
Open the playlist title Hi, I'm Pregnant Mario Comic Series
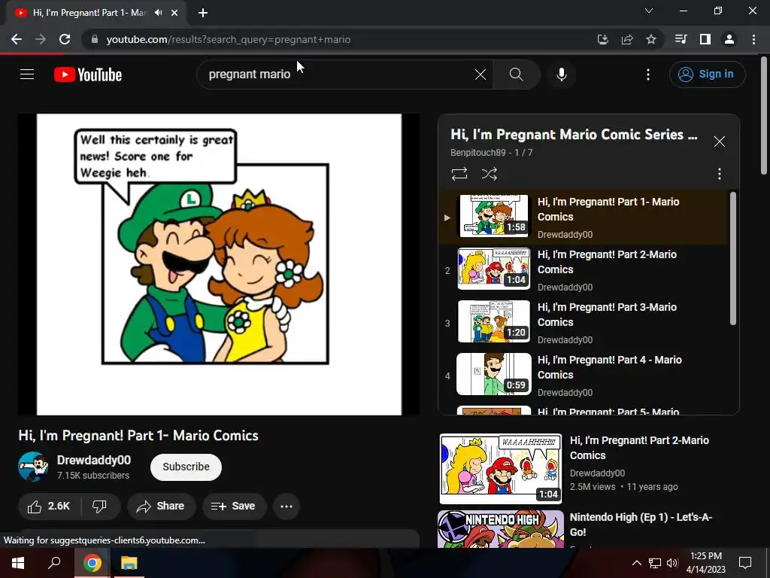pyautogui.click(x=574, y=134)
